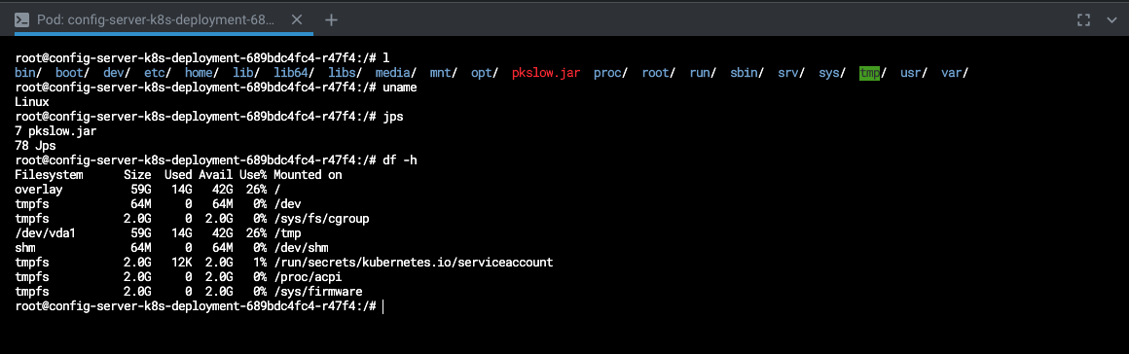Collapse the terminal panel using the chevron arrow
1129x354 pixels.
pos(1111,20)
